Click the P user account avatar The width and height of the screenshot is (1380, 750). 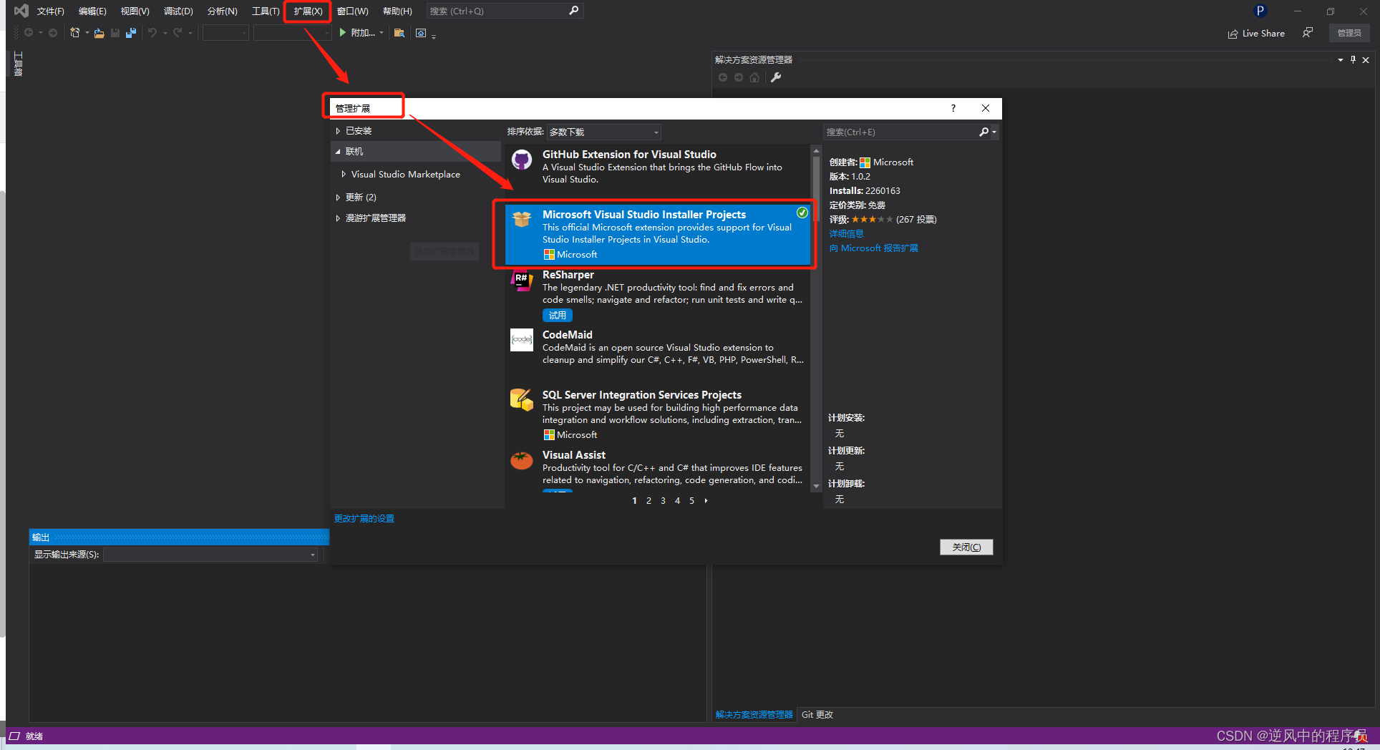click(x=1260, y=11)
